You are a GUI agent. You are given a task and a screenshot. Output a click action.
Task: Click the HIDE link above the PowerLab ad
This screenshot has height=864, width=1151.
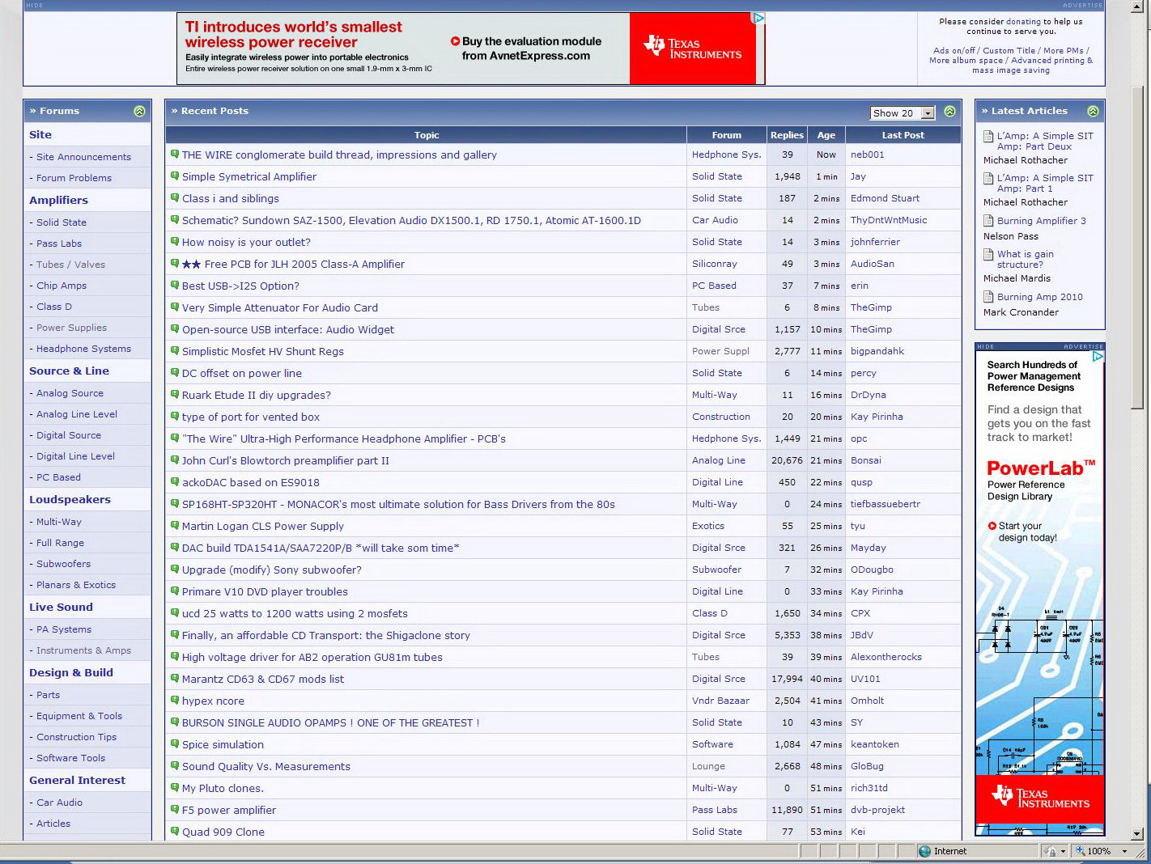click(985, 346)
